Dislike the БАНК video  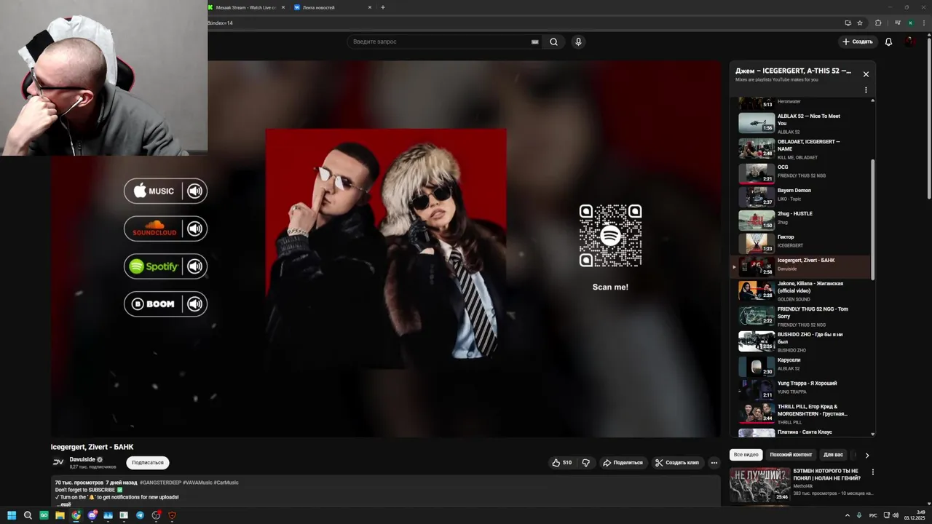pyautogui.click(x=586, y=463)
